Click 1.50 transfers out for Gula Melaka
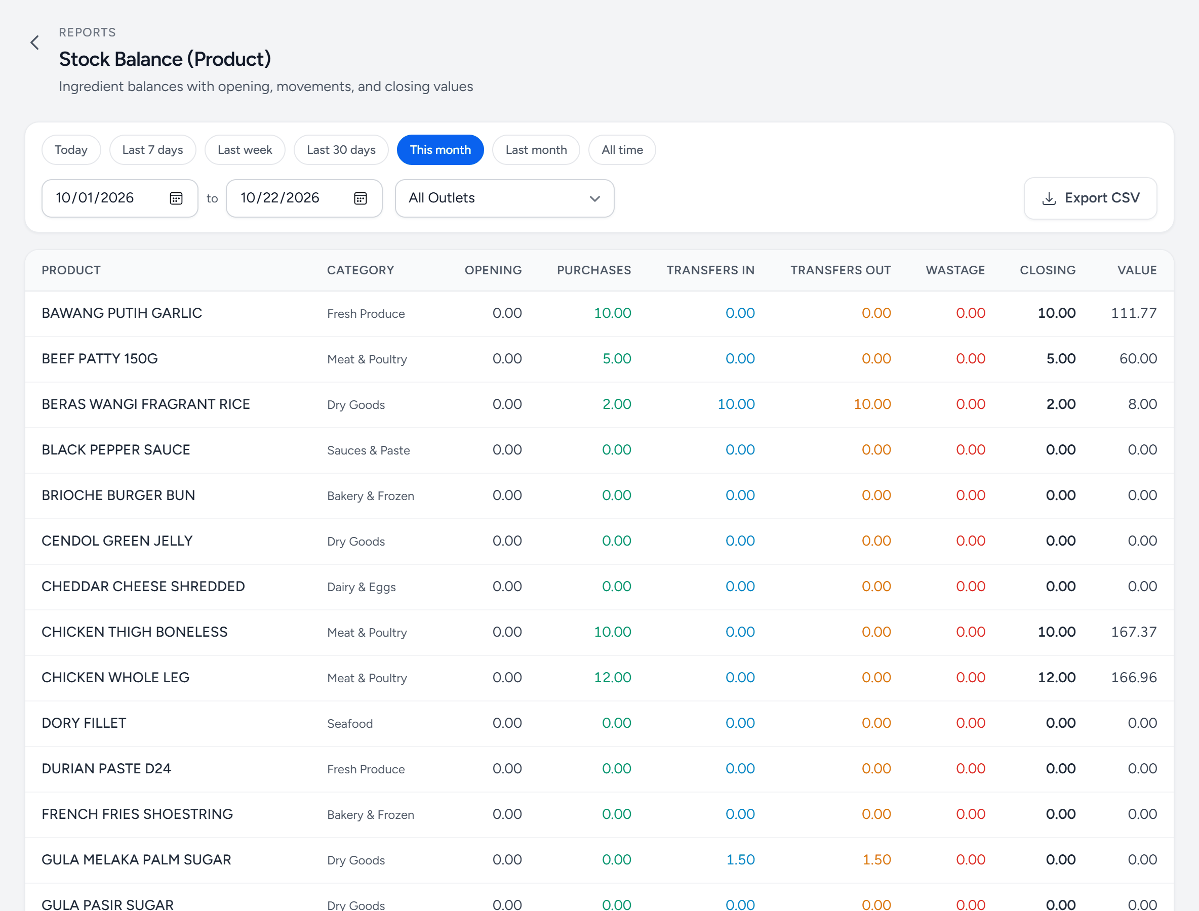The width and height of the screenshot is (1199, 911). [877, 860]
